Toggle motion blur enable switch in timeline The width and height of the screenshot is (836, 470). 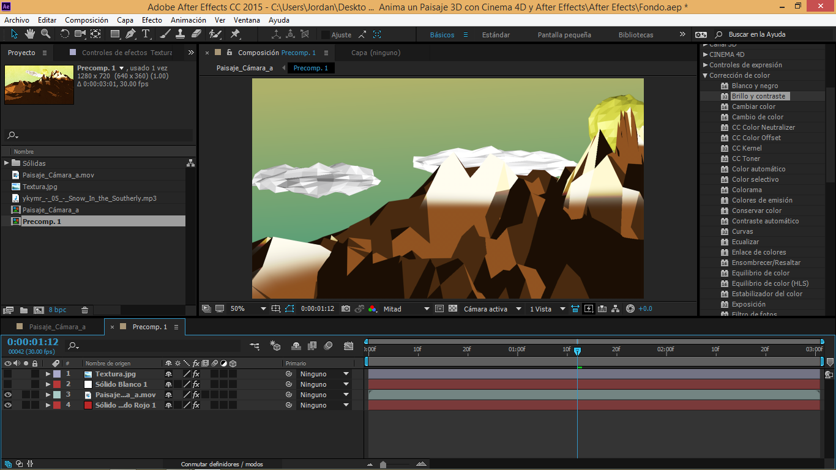pos(328,346)
